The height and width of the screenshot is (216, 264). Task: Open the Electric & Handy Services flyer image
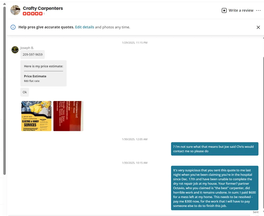tap(36, 116)
